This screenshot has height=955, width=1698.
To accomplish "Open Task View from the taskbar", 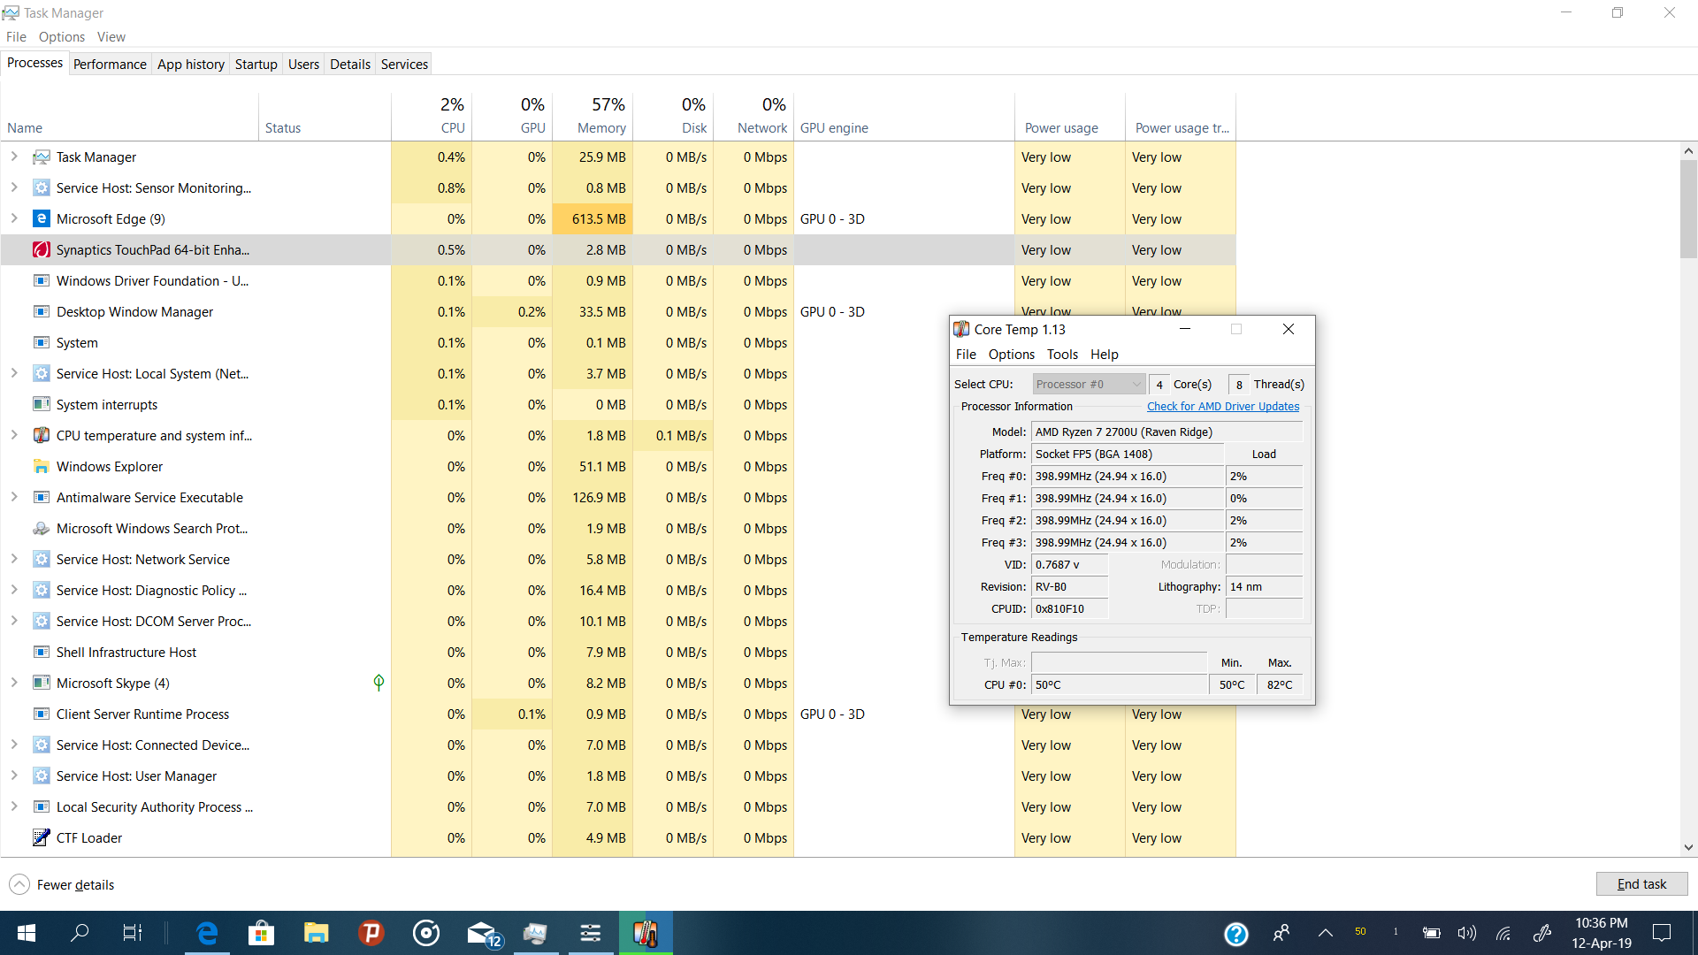I will 132,933.
